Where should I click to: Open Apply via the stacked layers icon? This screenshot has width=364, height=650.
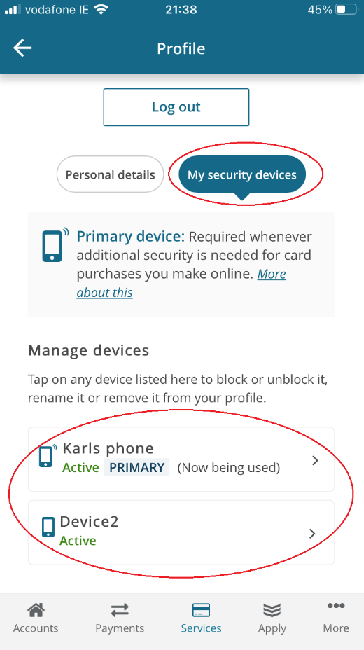272,610
